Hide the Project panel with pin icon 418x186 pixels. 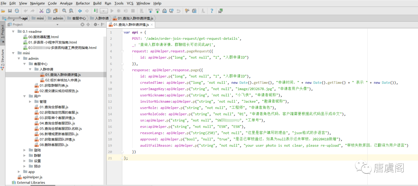pos(103,24)
